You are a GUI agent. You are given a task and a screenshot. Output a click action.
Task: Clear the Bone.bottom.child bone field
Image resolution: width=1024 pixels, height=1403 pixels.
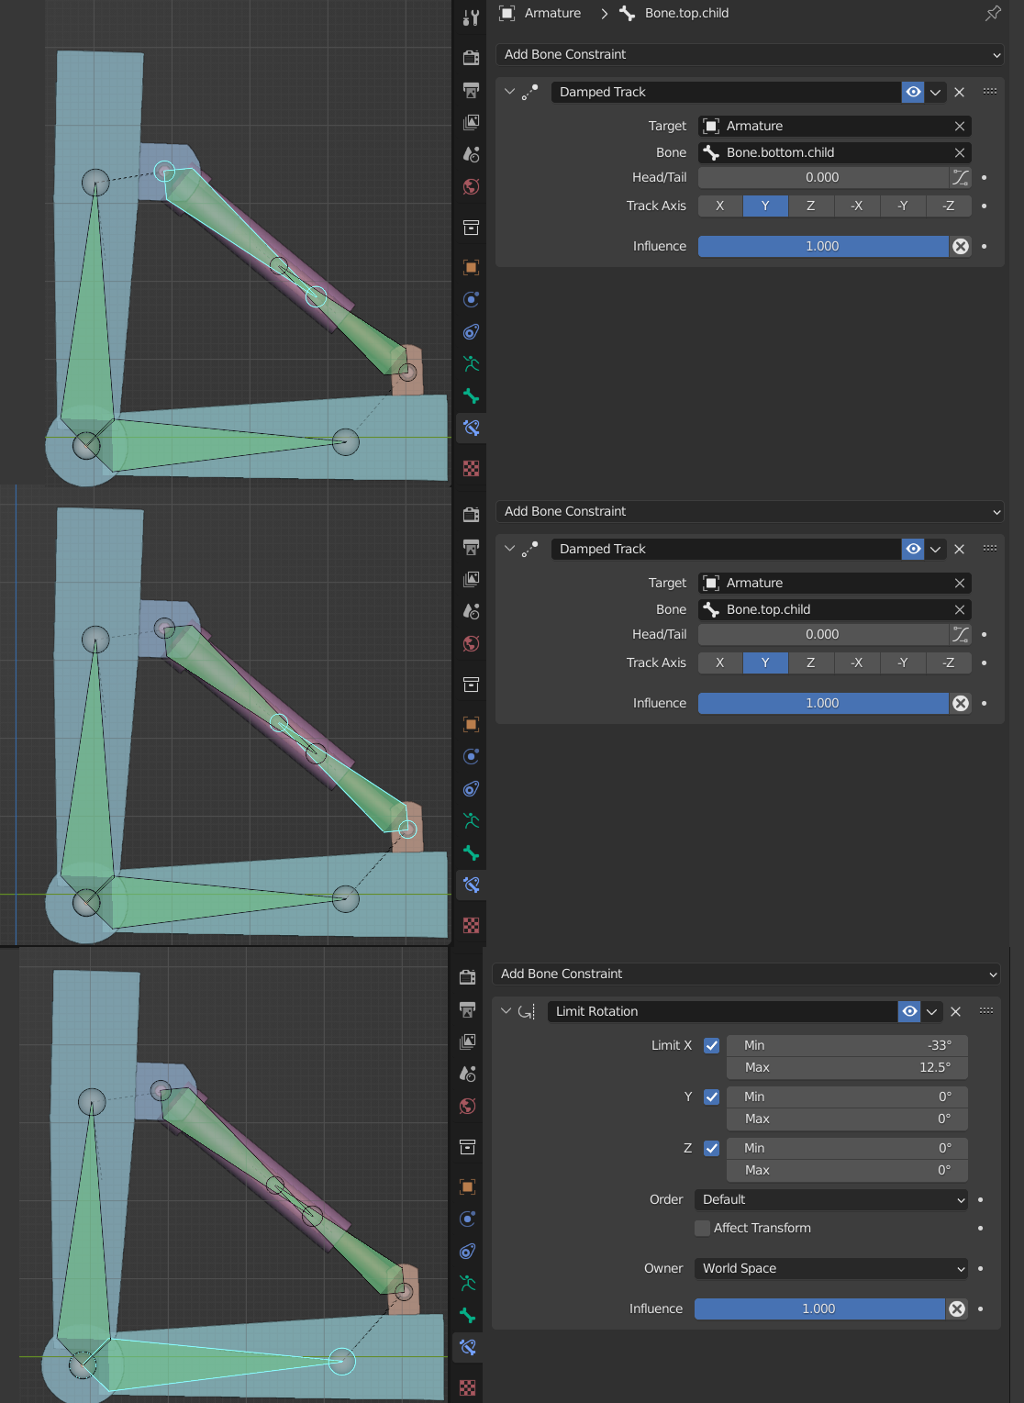(x=960, y=152)
